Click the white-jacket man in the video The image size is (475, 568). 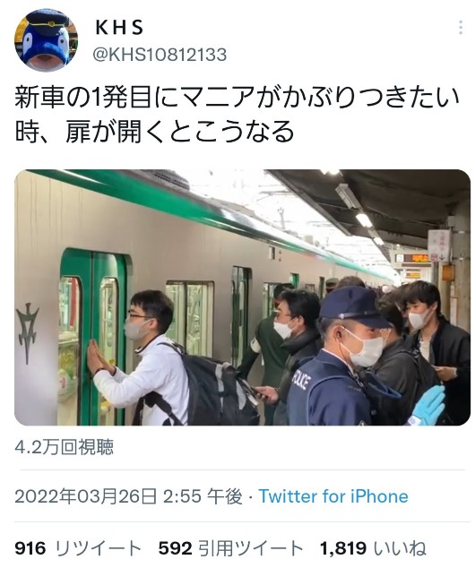[x=145, y=362]
